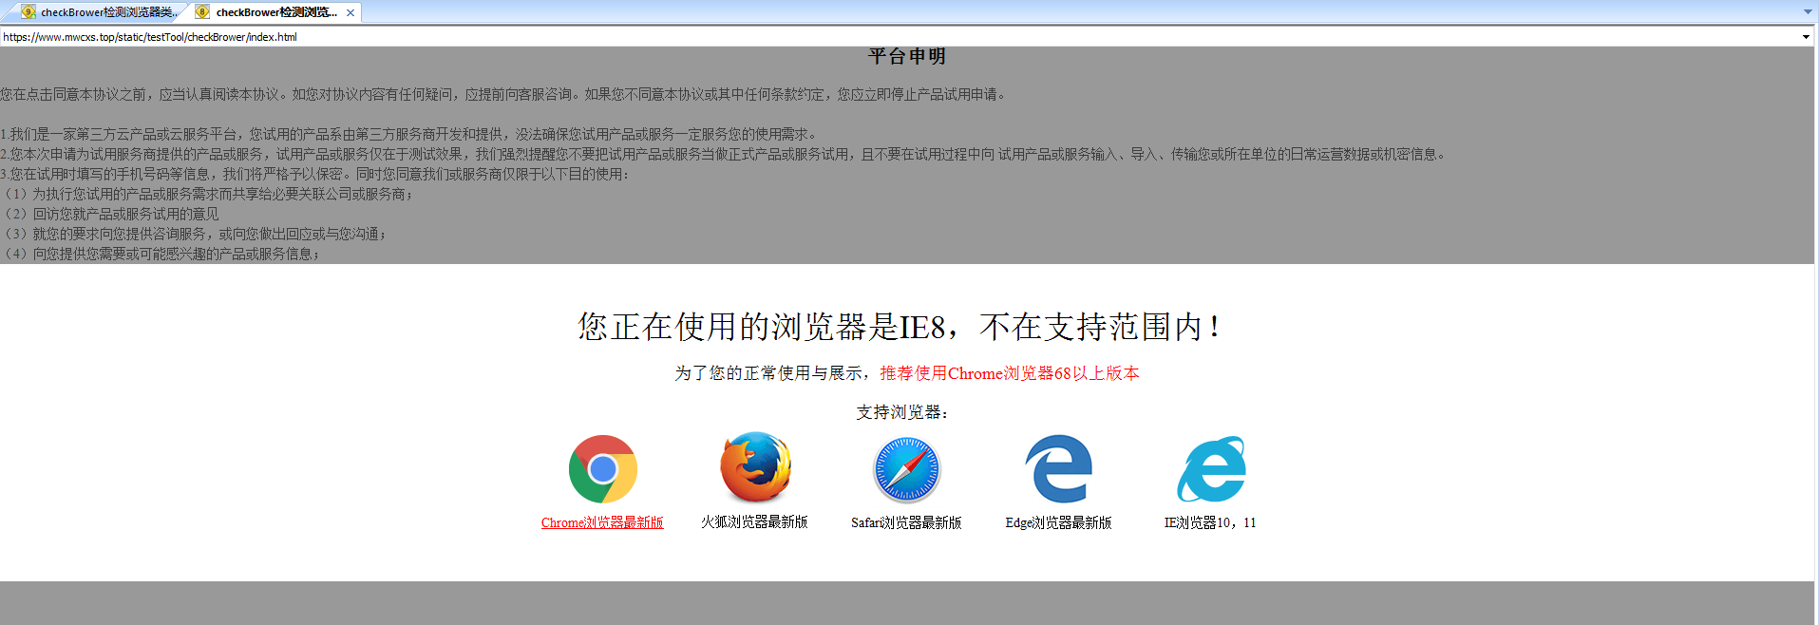Open the tab list dropdown arrow
Image resolution: width=1819 pixels, height=625 pixels.
click(1808, 12)
